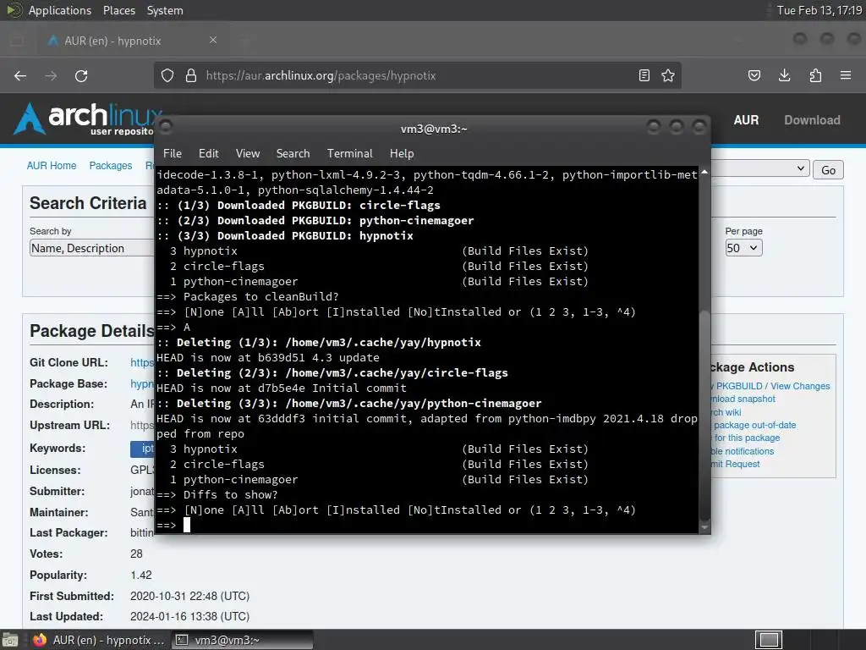The height and width of the screenshot is (650, 866).
Task: Open Firefox downloads panel
Action: (x=784, y=75)
